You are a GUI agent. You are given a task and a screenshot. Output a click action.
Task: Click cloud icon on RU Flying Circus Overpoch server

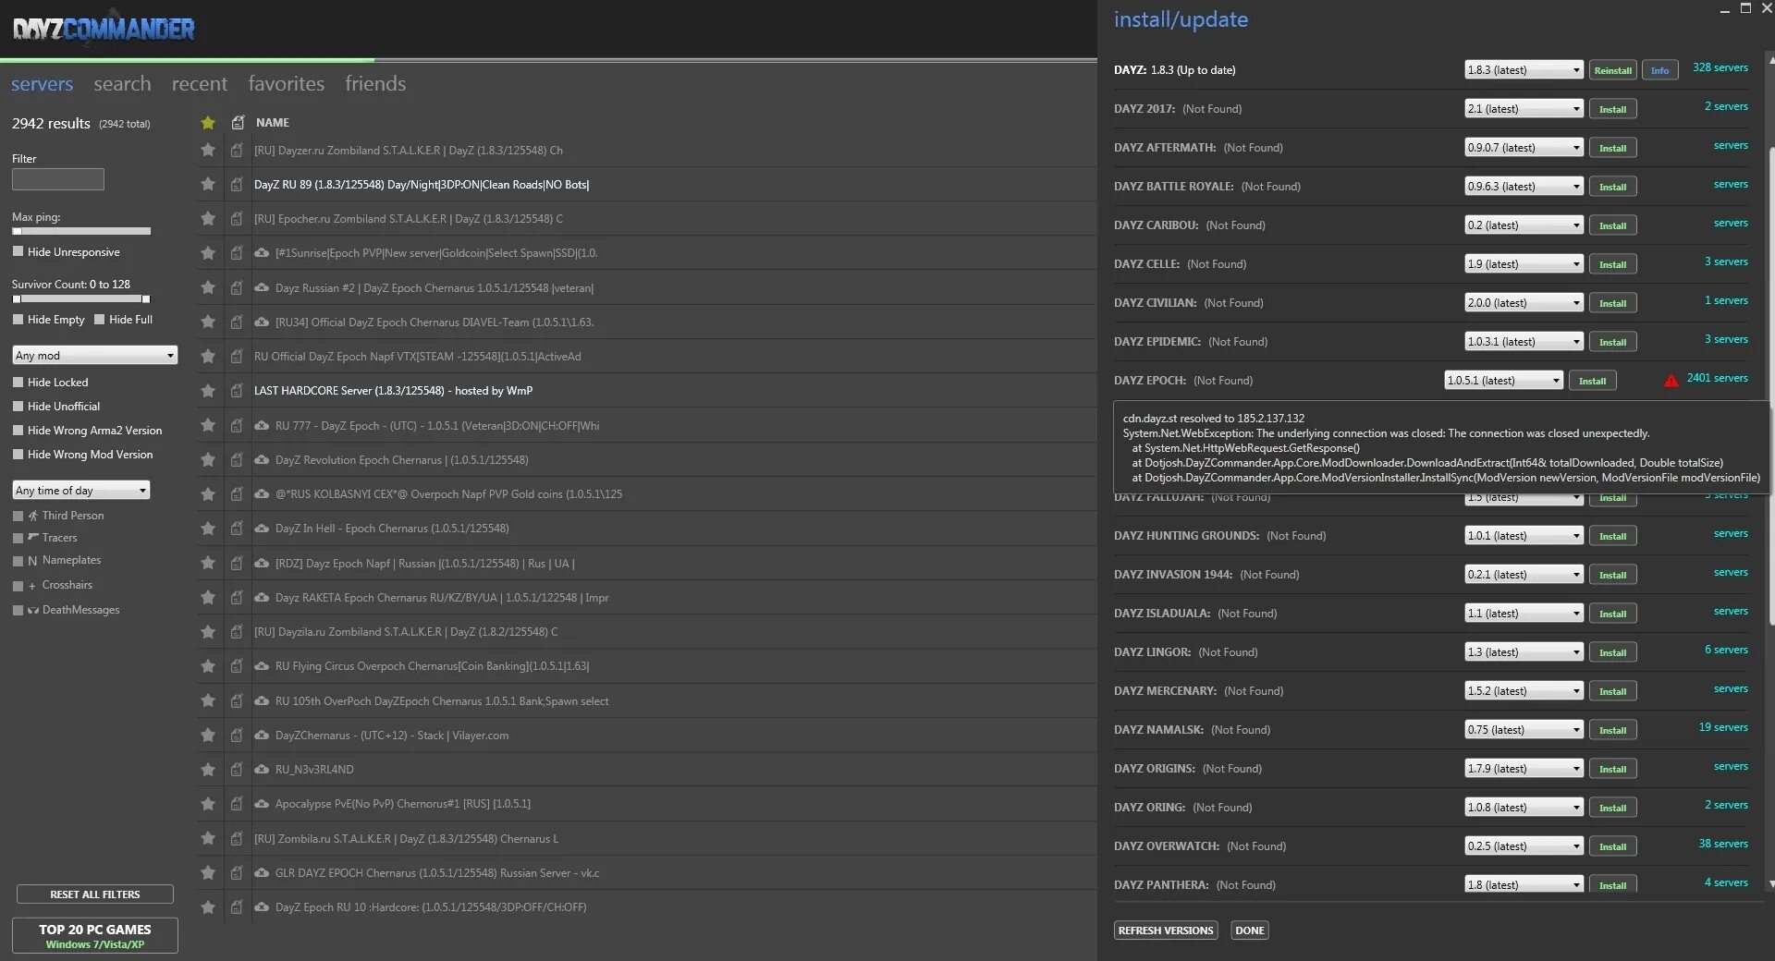point(262,665)
